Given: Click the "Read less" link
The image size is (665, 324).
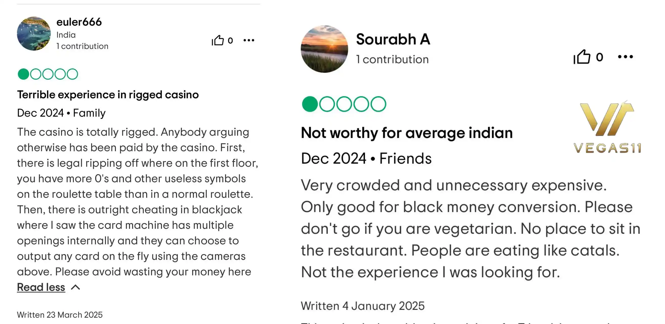Looking at the screenshot, I should (41, 287).
